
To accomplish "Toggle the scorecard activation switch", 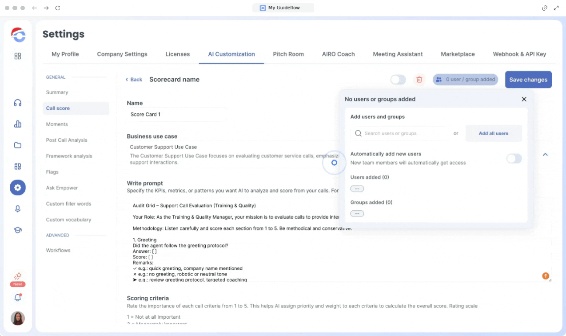I will [398, 80].
